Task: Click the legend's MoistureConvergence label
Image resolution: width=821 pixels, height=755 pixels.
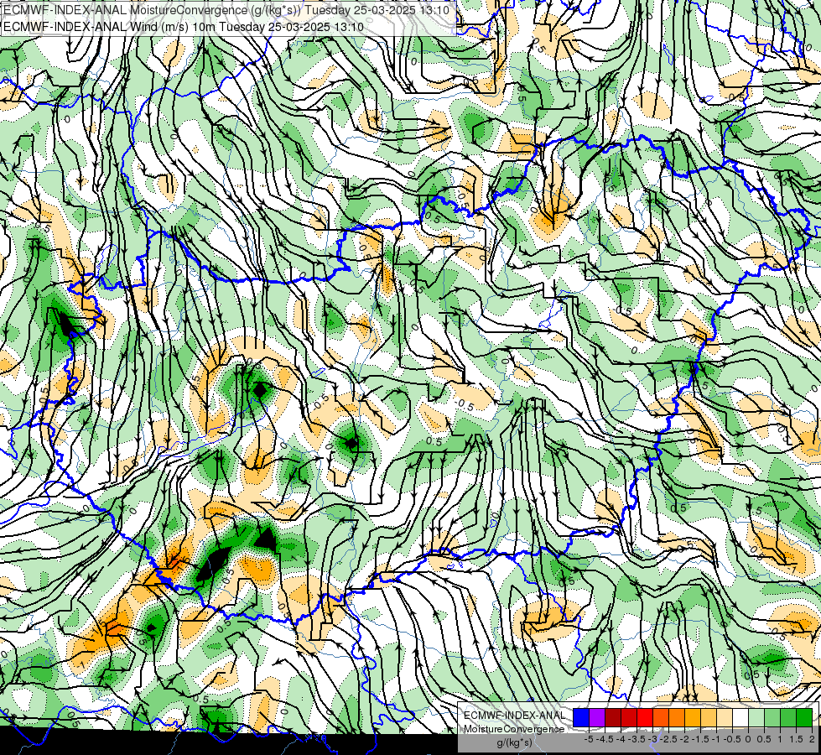Action: click(515, 729)
